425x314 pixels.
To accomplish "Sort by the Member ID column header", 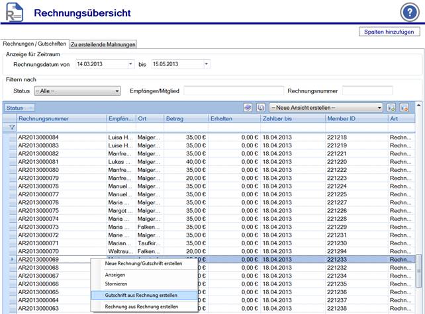I will pyautogui.click(x=357, y=118).
